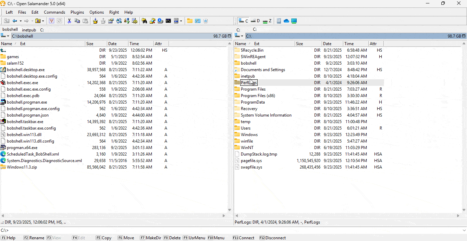The height and width of the screenshot is (241, 467).
Task: Click the Cut scissors icon in toolbar
Action: [69, 21]
